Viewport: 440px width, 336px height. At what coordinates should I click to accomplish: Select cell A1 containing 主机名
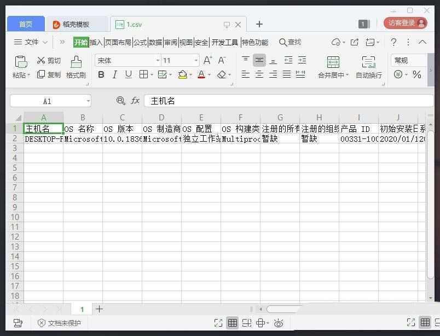pos(44,129)
